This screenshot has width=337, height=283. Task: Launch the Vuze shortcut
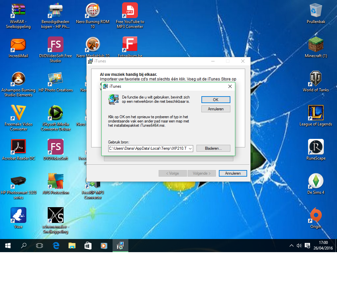point(18,218)
